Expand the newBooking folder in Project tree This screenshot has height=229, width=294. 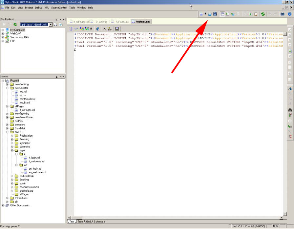[7, 84]
